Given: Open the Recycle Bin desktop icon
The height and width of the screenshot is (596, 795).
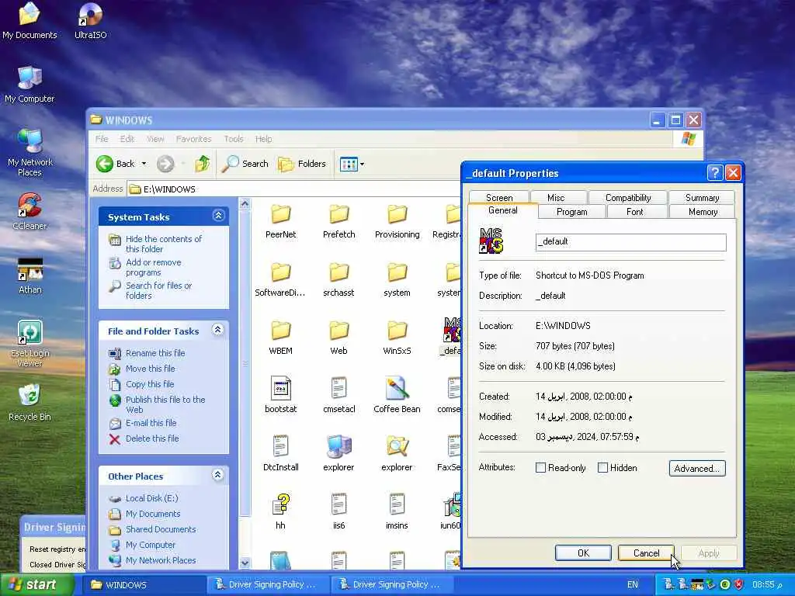Looking at the screenshot, I should (x=30, y=403).
